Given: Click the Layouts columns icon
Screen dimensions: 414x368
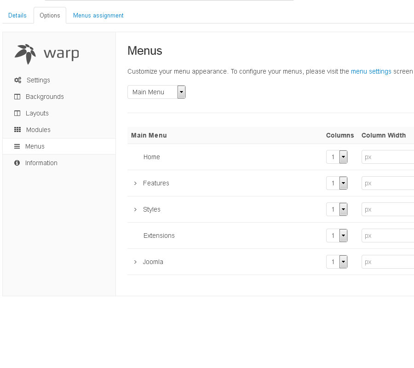Looking at the screenshot, I should [17, 113].
